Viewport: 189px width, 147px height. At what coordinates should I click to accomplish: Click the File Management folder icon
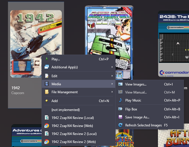coord(47,92)
